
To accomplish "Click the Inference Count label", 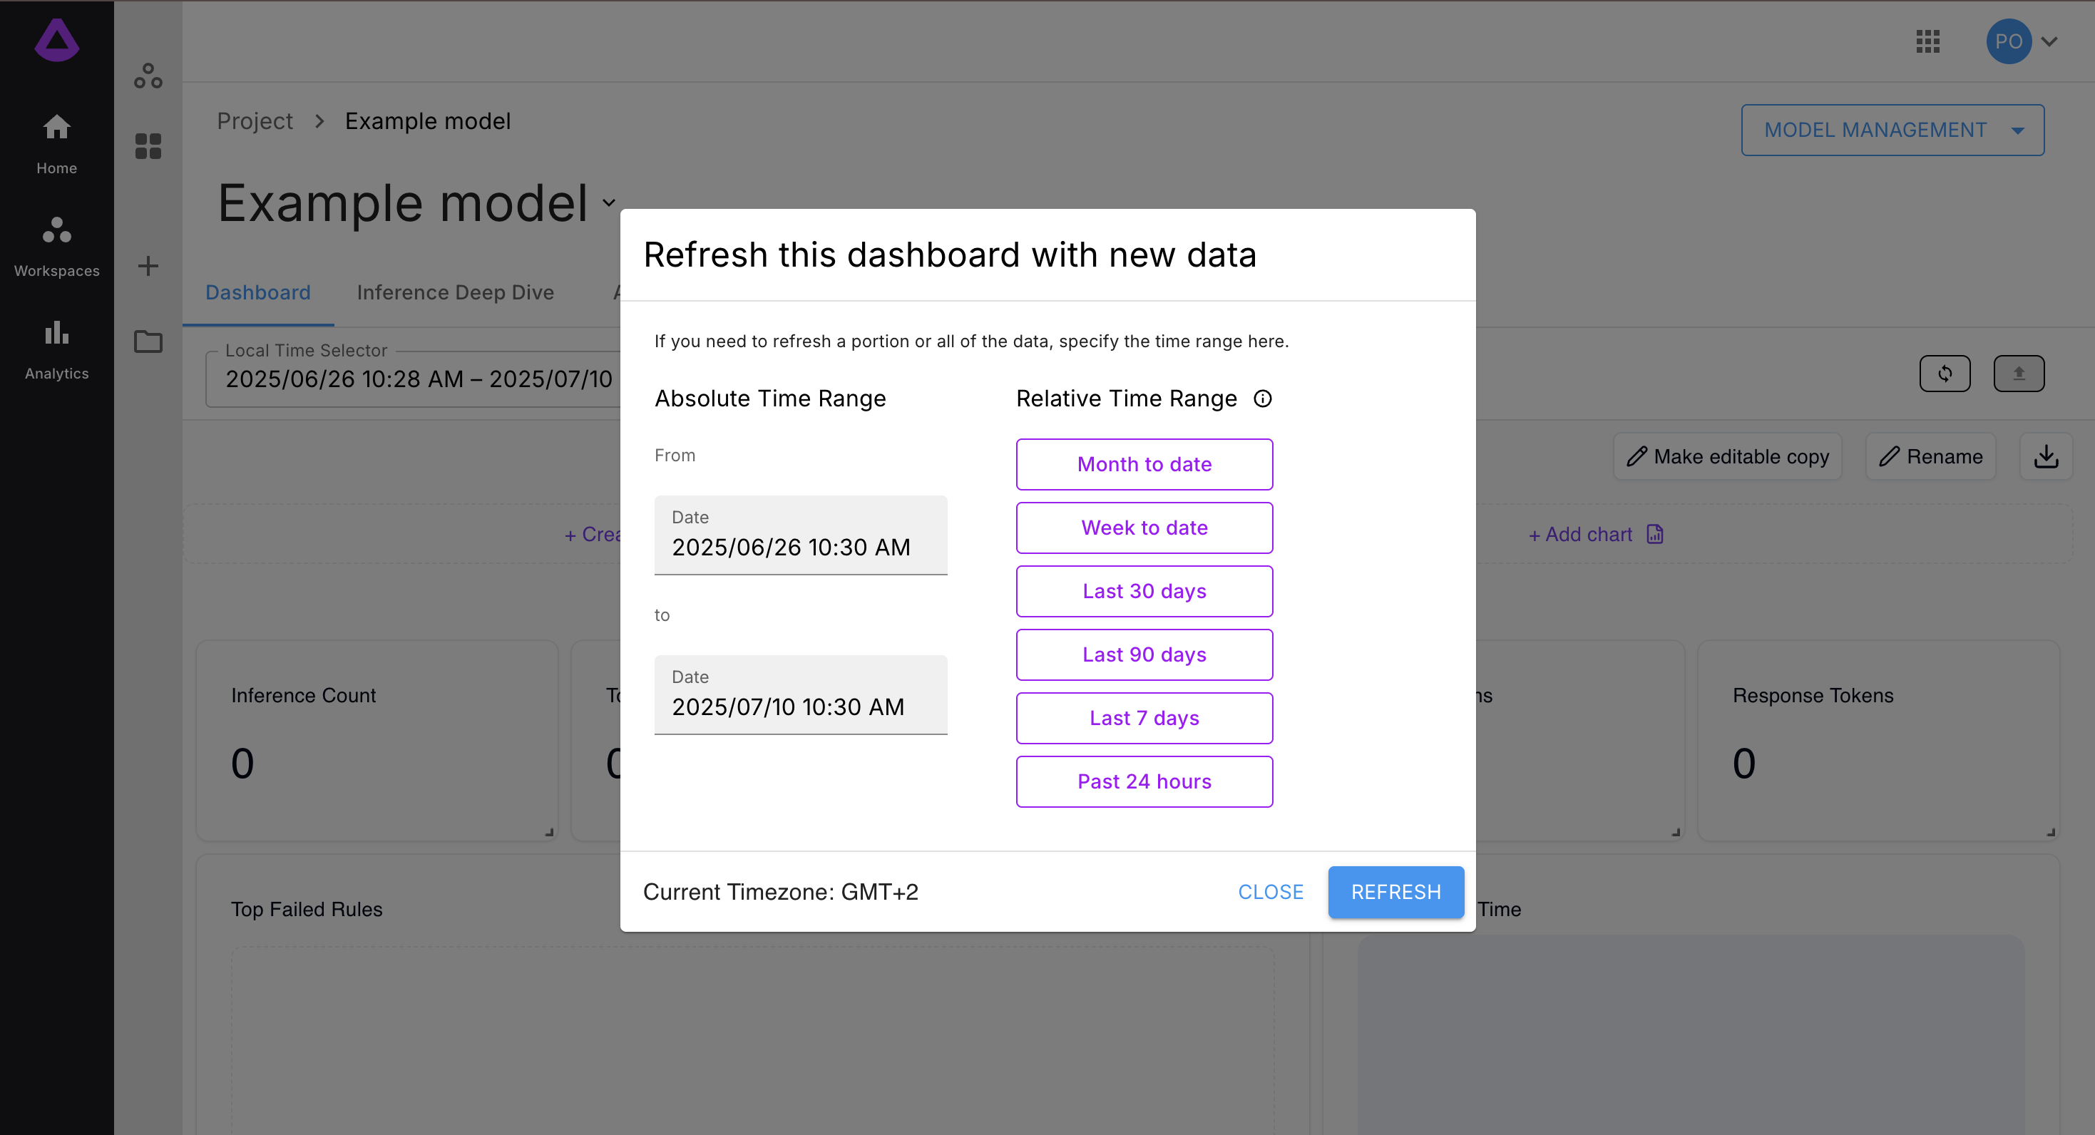I will (x=303, y=695).
